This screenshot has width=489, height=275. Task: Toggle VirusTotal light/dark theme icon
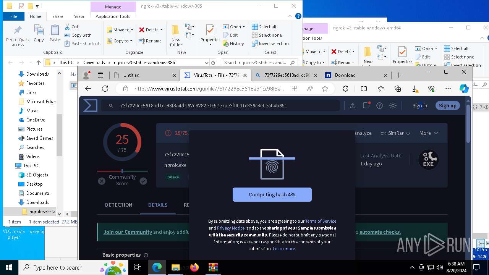[393, 106]
